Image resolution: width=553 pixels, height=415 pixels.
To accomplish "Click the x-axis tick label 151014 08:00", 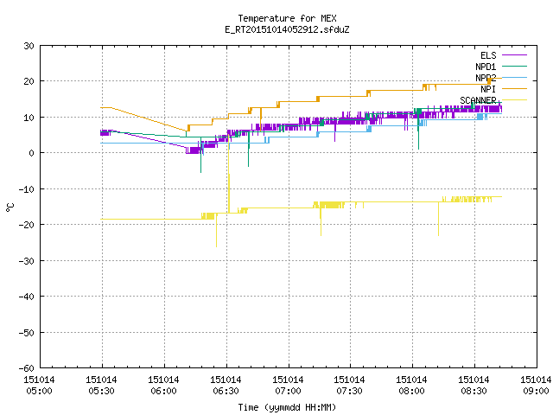I will coord(411,386).
